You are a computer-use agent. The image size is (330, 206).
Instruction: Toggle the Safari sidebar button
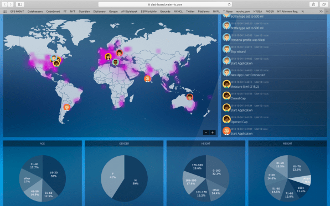[20, 4]
